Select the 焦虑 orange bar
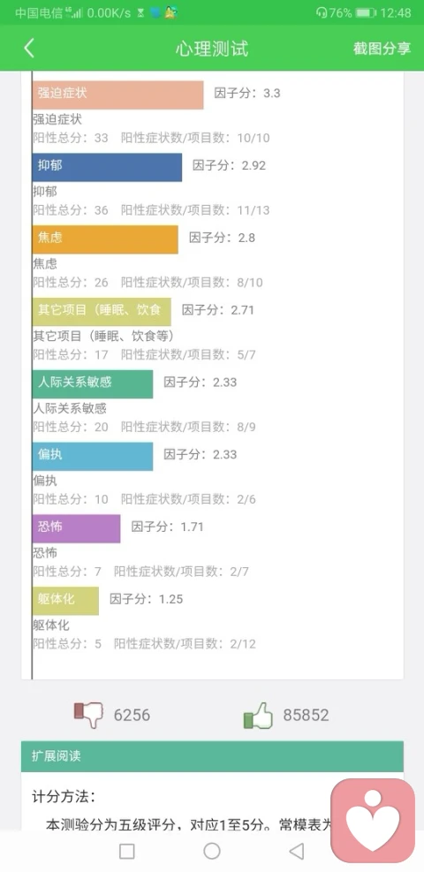This screenshot has width=424, height=872. [105, 239]
